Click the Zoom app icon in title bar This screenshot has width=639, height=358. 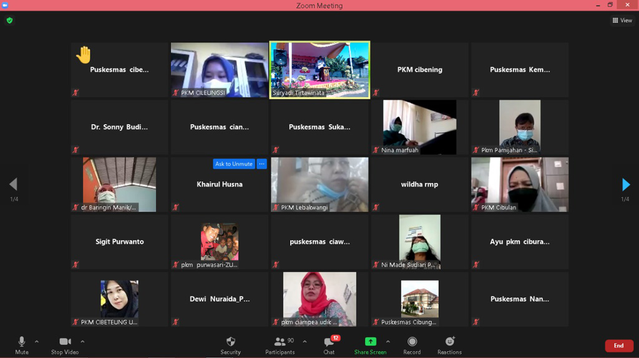tap(5, 5)
